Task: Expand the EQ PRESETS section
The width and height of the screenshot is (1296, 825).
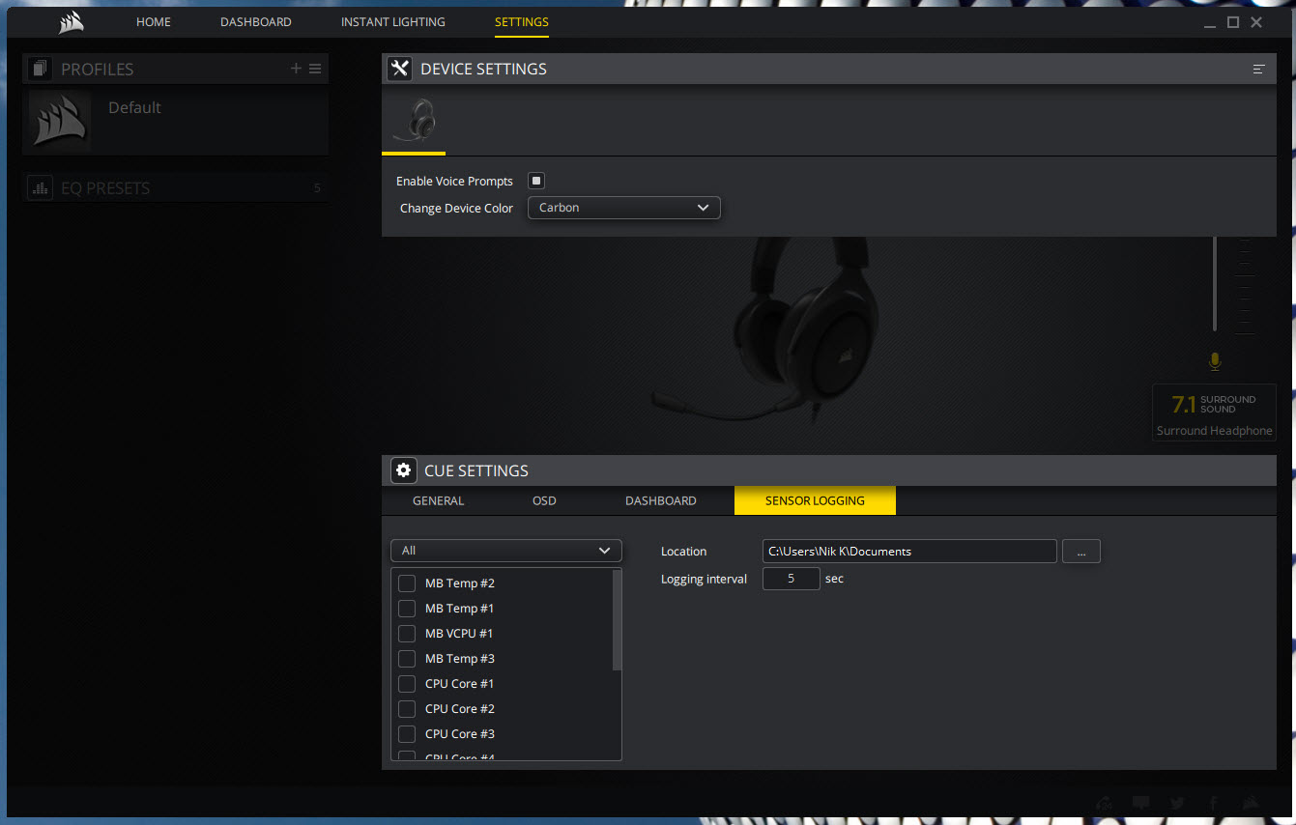Action: coord(175,188)
